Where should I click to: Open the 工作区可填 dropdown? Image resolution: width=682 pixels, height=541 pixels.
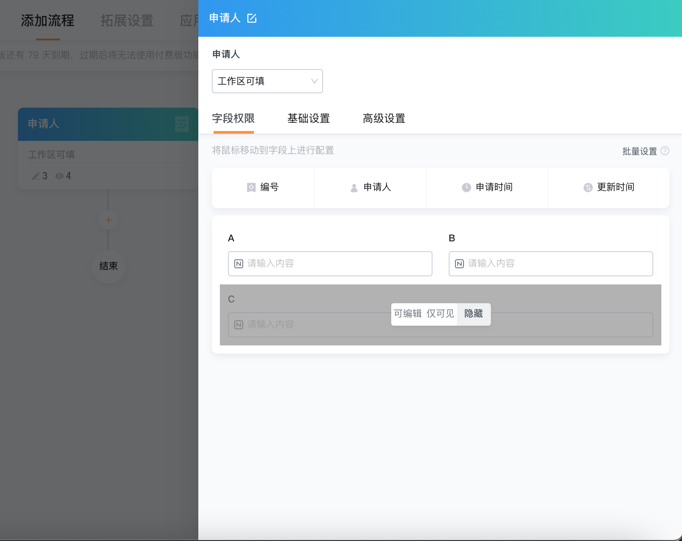click(267, 81)
